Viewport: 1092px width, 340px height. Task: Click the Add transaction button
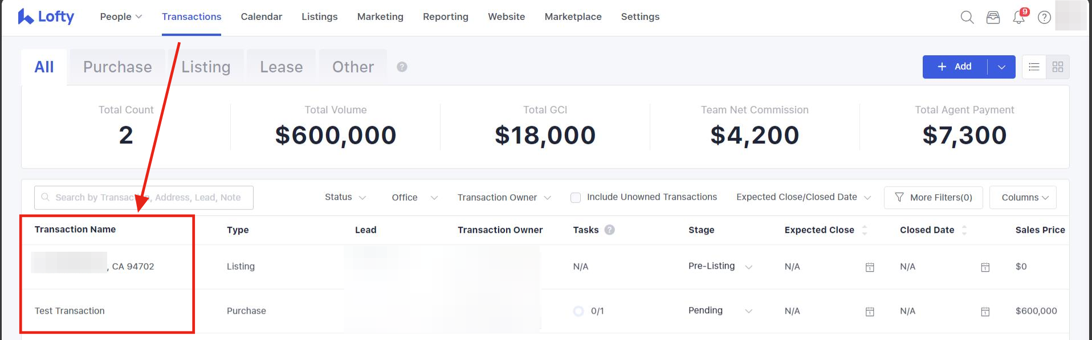point(955,67)
